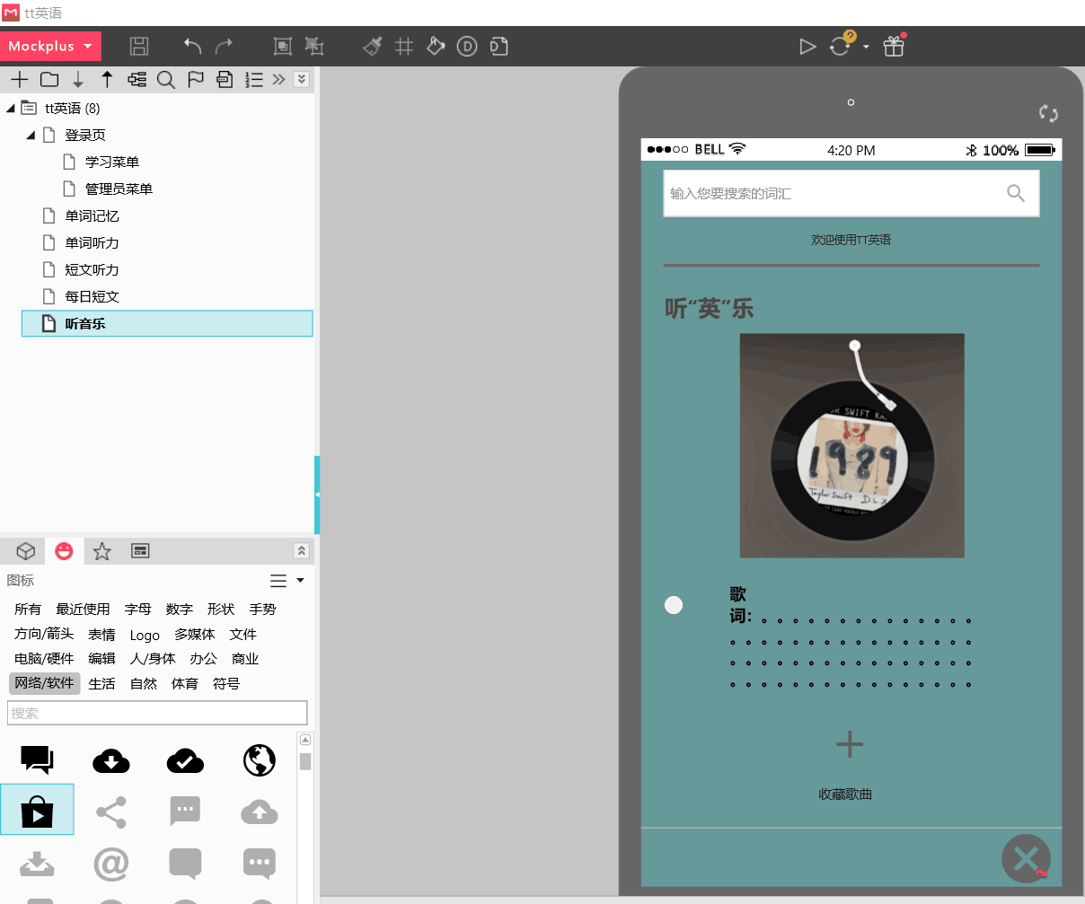Select the Logo icon category
Screen dimensions: 1085x904
coord(145,635)
